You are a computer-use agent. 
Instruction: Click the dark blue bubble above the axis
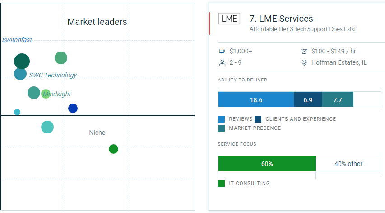73,108
